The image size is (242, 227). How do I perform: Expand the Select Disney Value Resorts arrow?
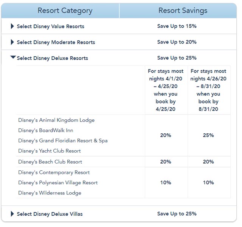tap(12, 26)
